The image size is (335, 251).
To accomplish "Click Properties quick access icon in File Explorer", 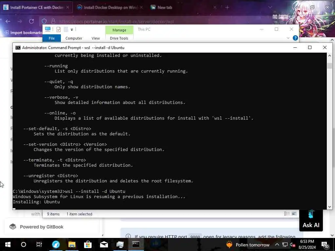I will (x=59, y=29).
